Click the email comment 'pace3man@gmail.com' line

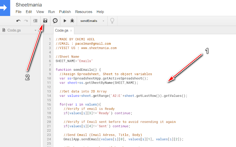pos(83,44)
